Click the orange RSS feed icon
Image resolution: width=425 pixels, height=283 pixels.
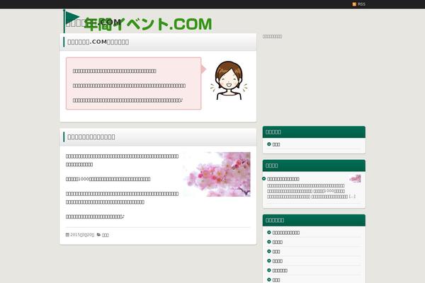(x=354, y=4)
